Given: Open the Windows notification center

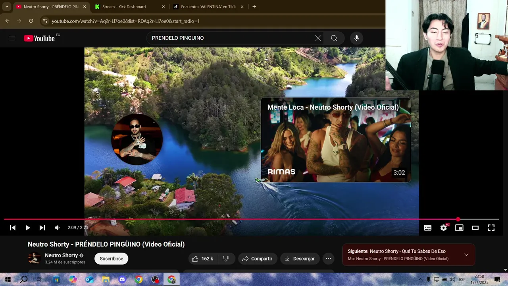Looking at the screenshot, I should pos(497,280).
